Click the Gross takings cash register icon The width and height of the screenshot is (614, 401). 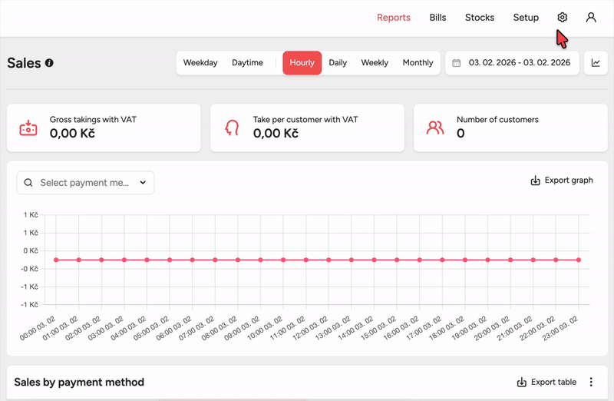point(28,128)
